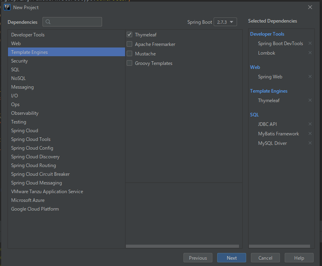Remove Spring Web dependency with X icon
The width and height of the screenshot is (322, 266).
pos(310,76)
